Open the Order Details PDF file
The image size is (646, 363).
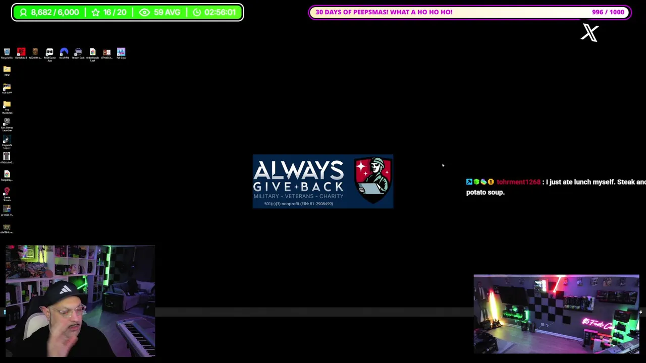tap(92, 54)
